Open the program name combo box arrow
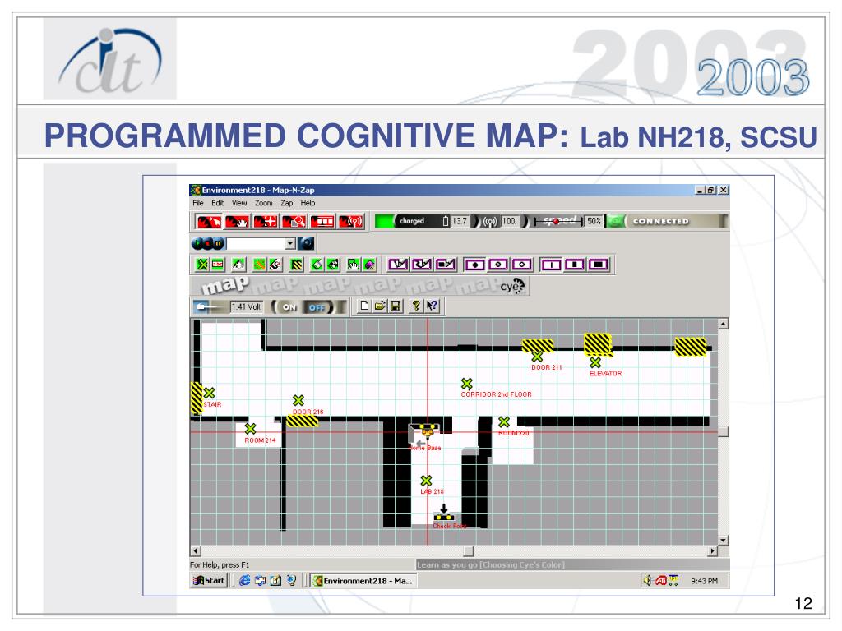842x631 pixels. [x=290, y=243]
